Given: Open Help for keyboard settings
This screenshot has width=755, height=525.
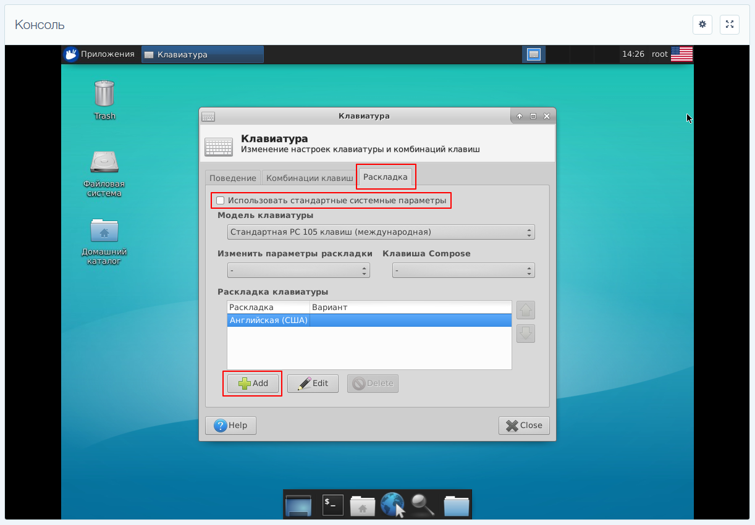Looking at the screenshot, I should point(230,426).
